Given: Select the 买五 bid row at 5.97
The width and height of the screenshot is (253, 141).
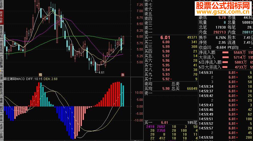Looking at the screenshot, I should click(x=171, y=56).
